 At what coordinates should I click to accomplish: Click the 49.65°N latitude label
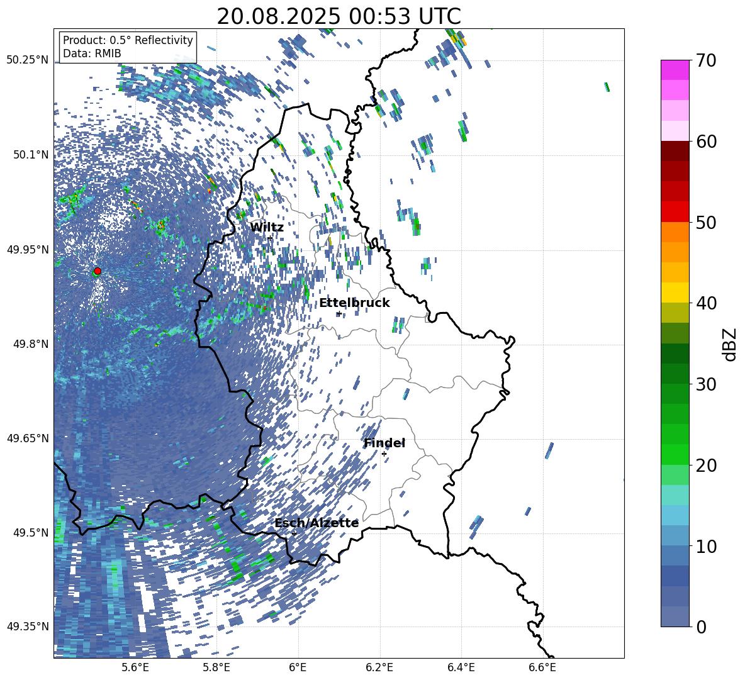28,438
